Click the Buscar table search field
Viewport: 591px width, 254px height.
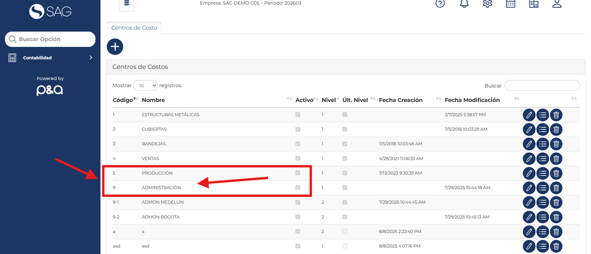pos(542,86)
